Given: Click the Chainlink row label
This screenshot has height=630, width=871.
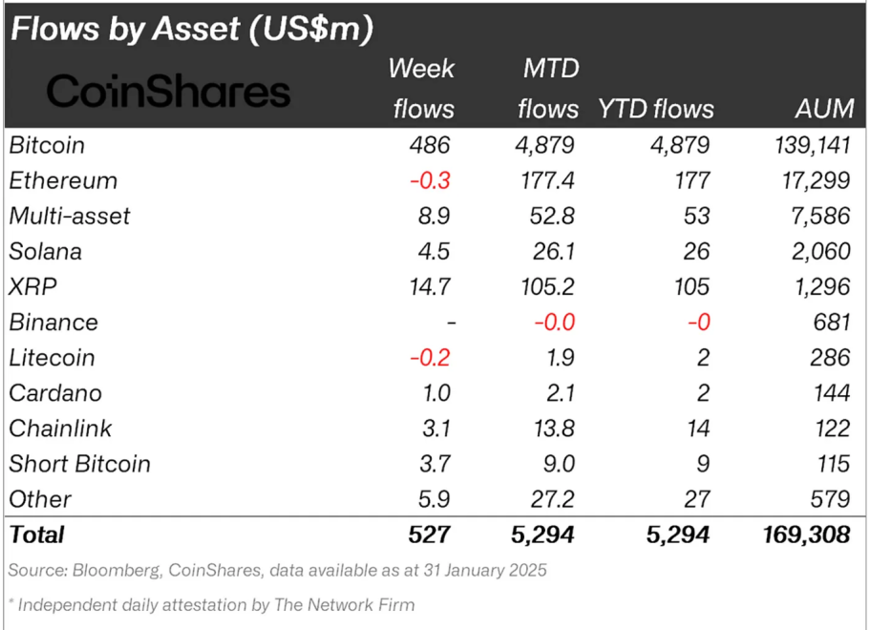Looking at the screenshot, I should (60, 428).
